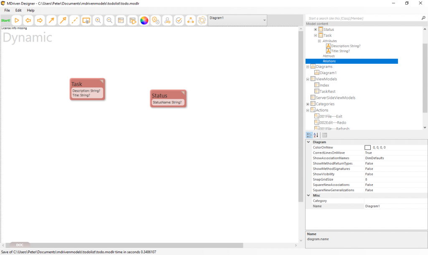Select the dashed line link tool

click(74, 20)
